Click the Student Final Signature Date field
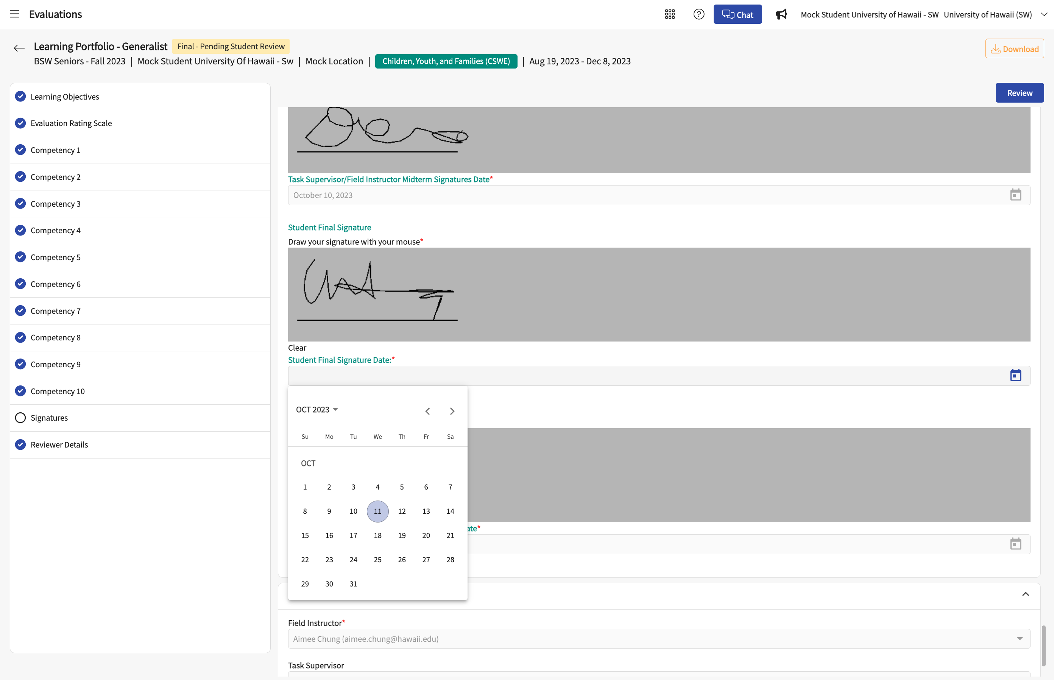 [x=659, y=376]
